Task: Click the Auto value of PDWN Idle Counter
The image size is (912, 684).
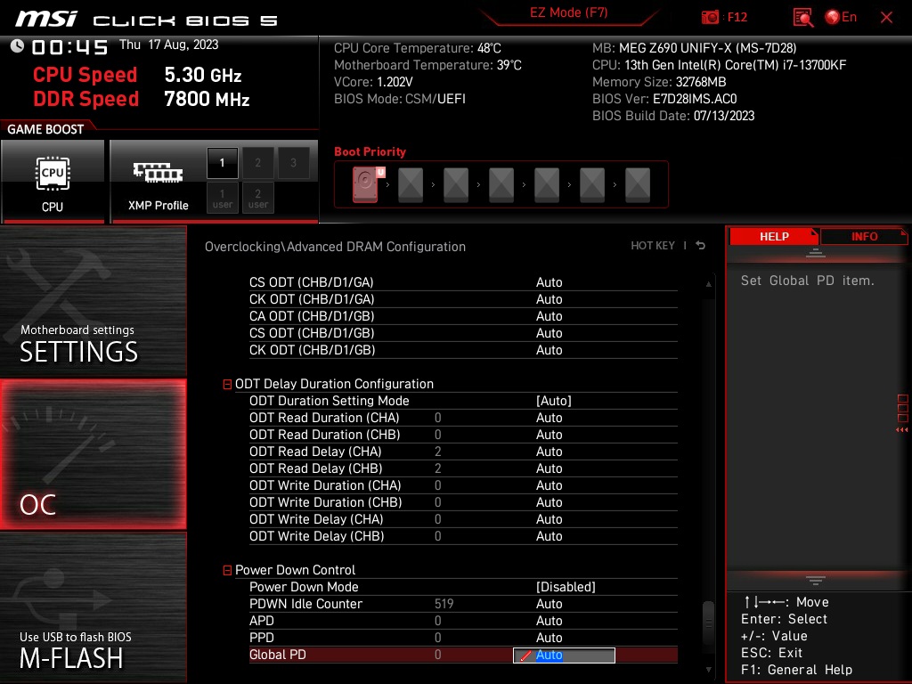Action: 549,604
